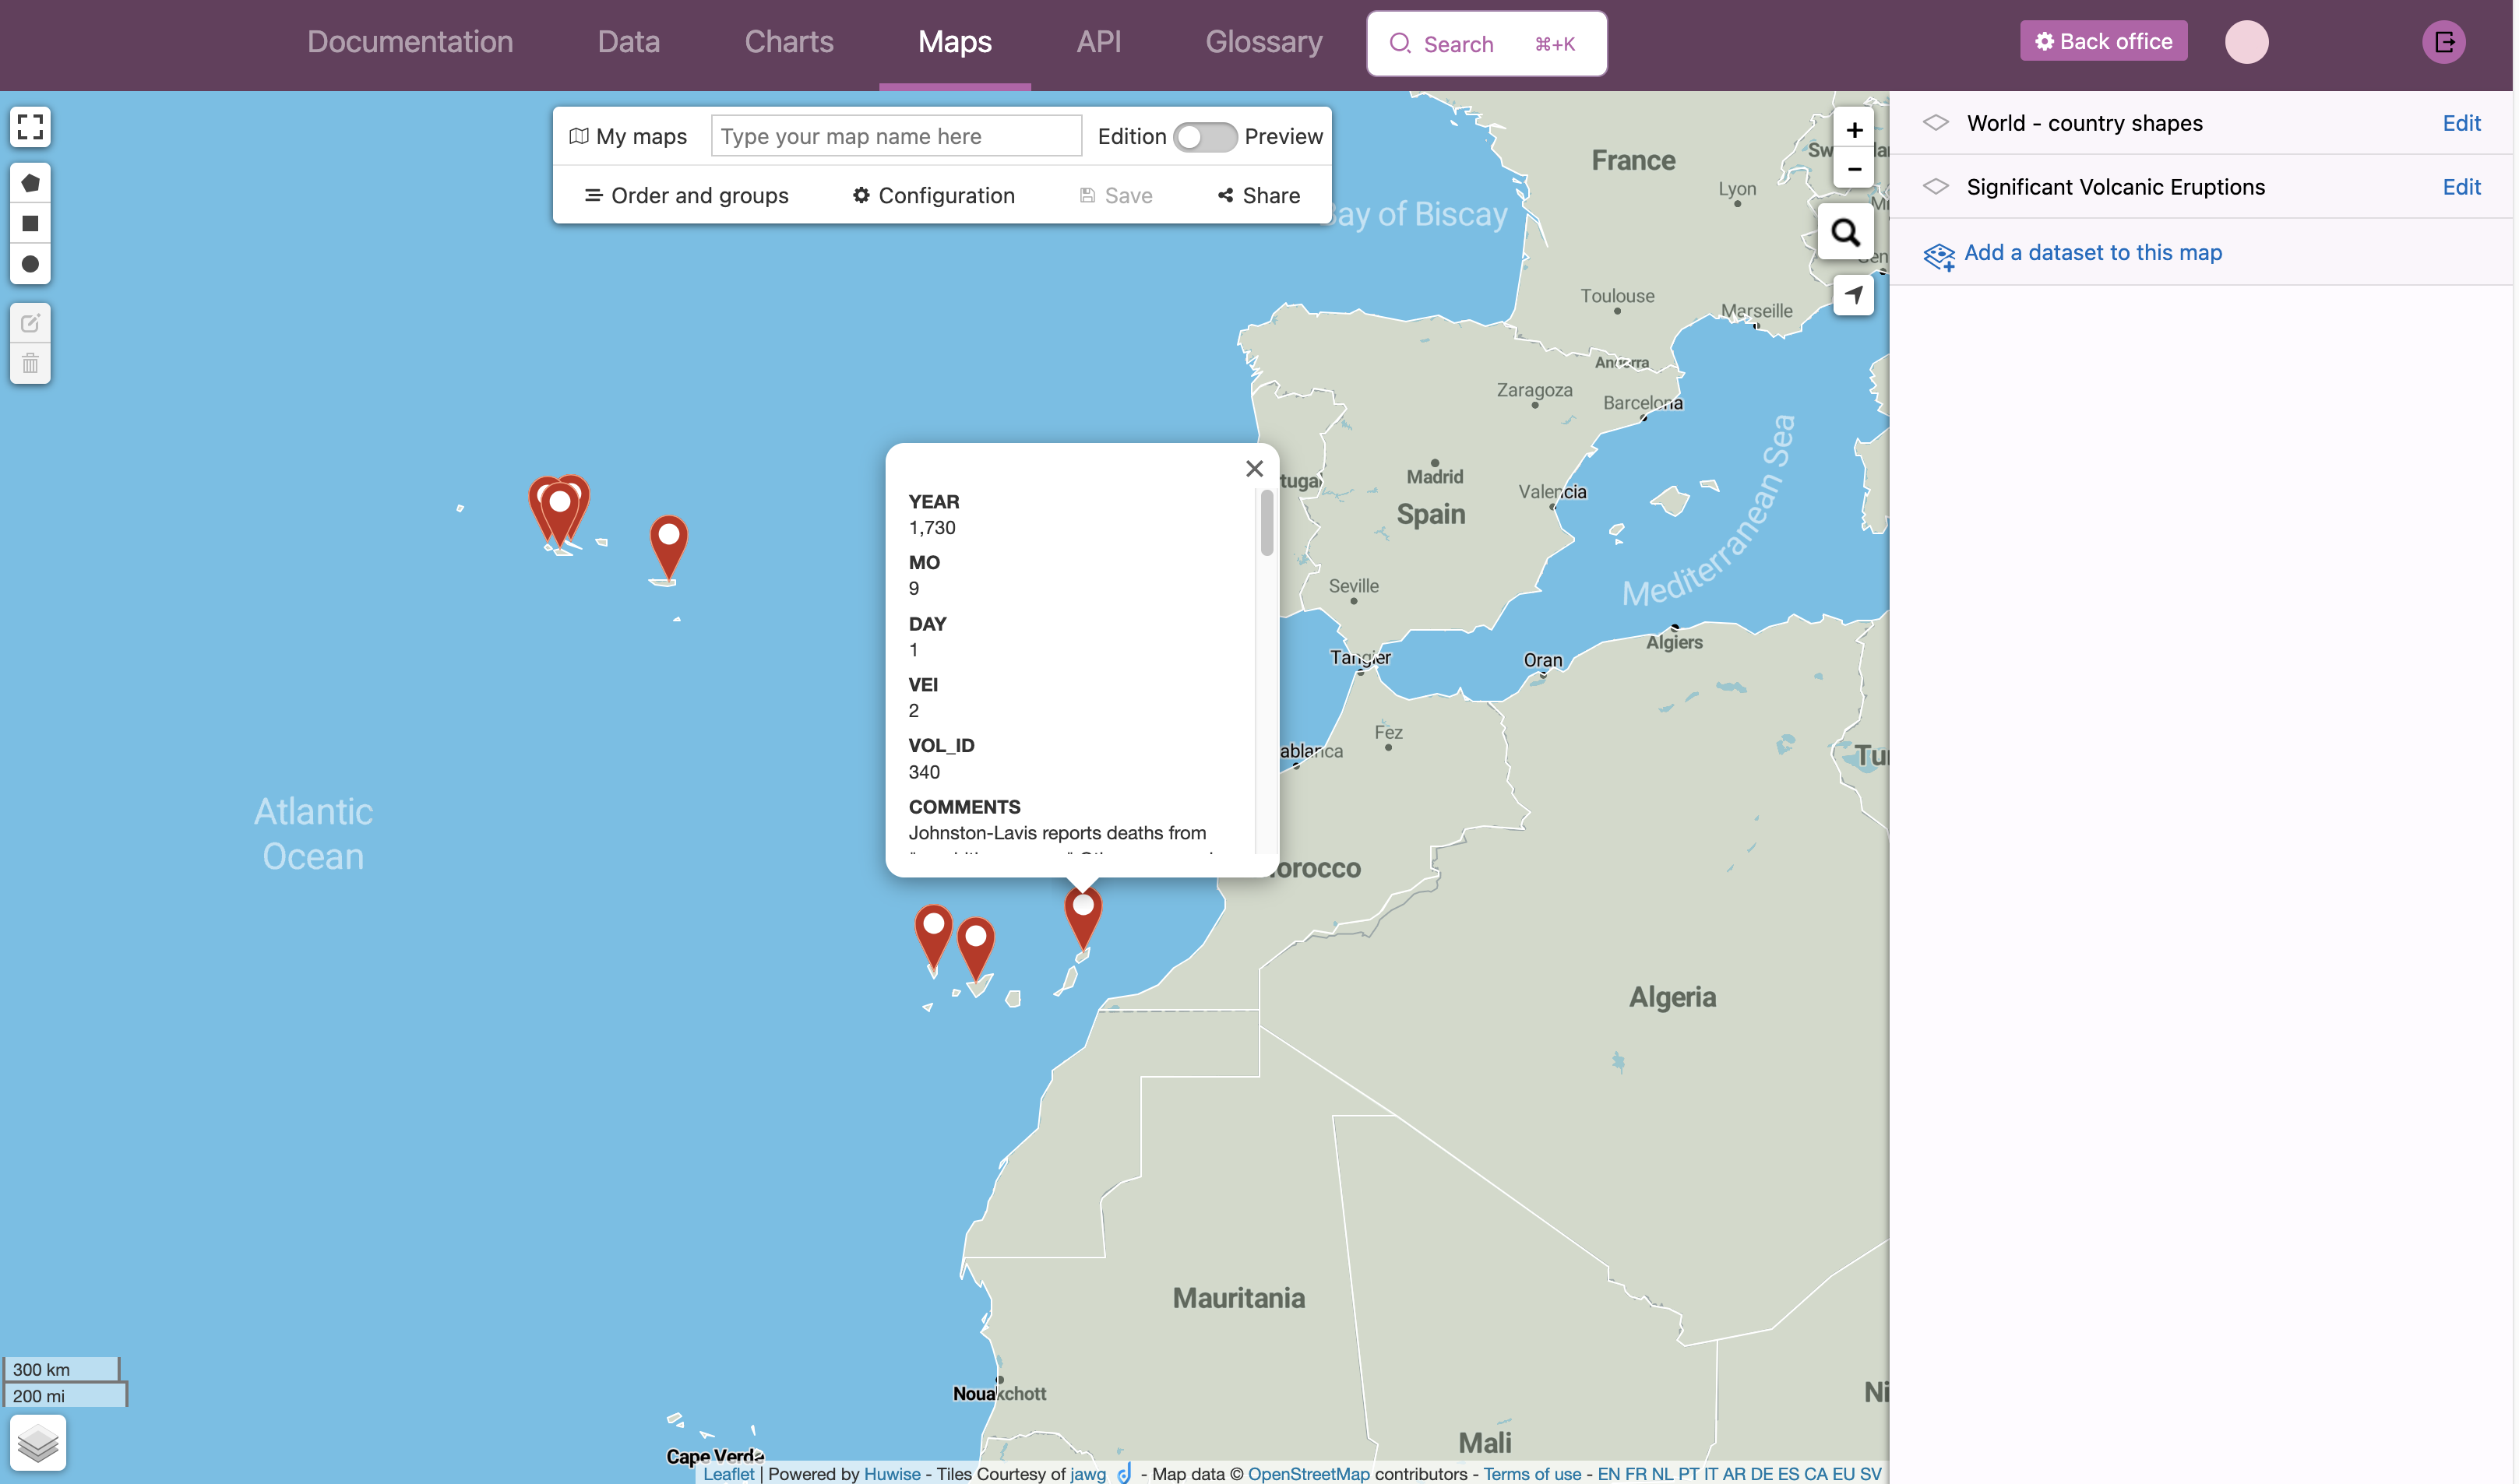The width and height of the screenshot is (2519, 1484).
Task: Toggle visibility of Significant Volcanic Eruptions layer
Action: tap(1936, 187)
